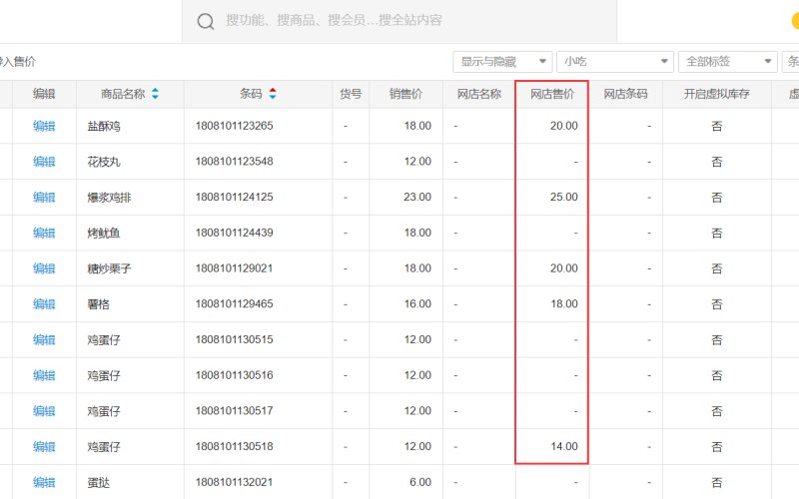
Task: Edit the 糖炒栗子 product
Action: click(44, 268)
